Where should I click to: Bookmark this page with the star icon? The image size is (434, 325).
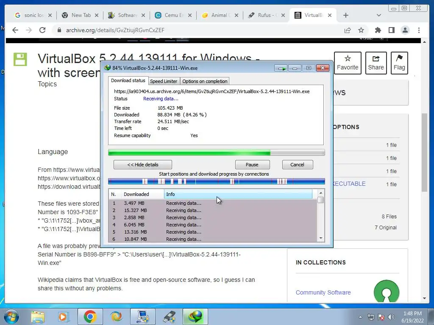[x=361, y=30]
